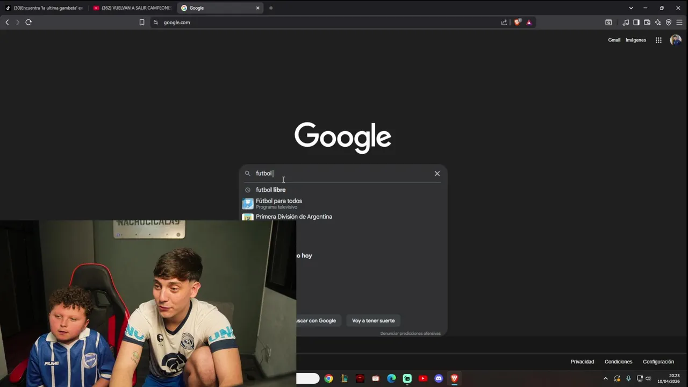Image resolution: width=688 pixels, height=387 pixels.
Task: Switch to the TikTok 'la ultima gambeta' tab
Action: [44, 8]
